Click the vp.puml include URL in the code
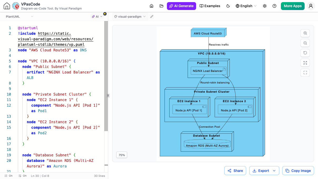318x179 pixels. point(56,39)
